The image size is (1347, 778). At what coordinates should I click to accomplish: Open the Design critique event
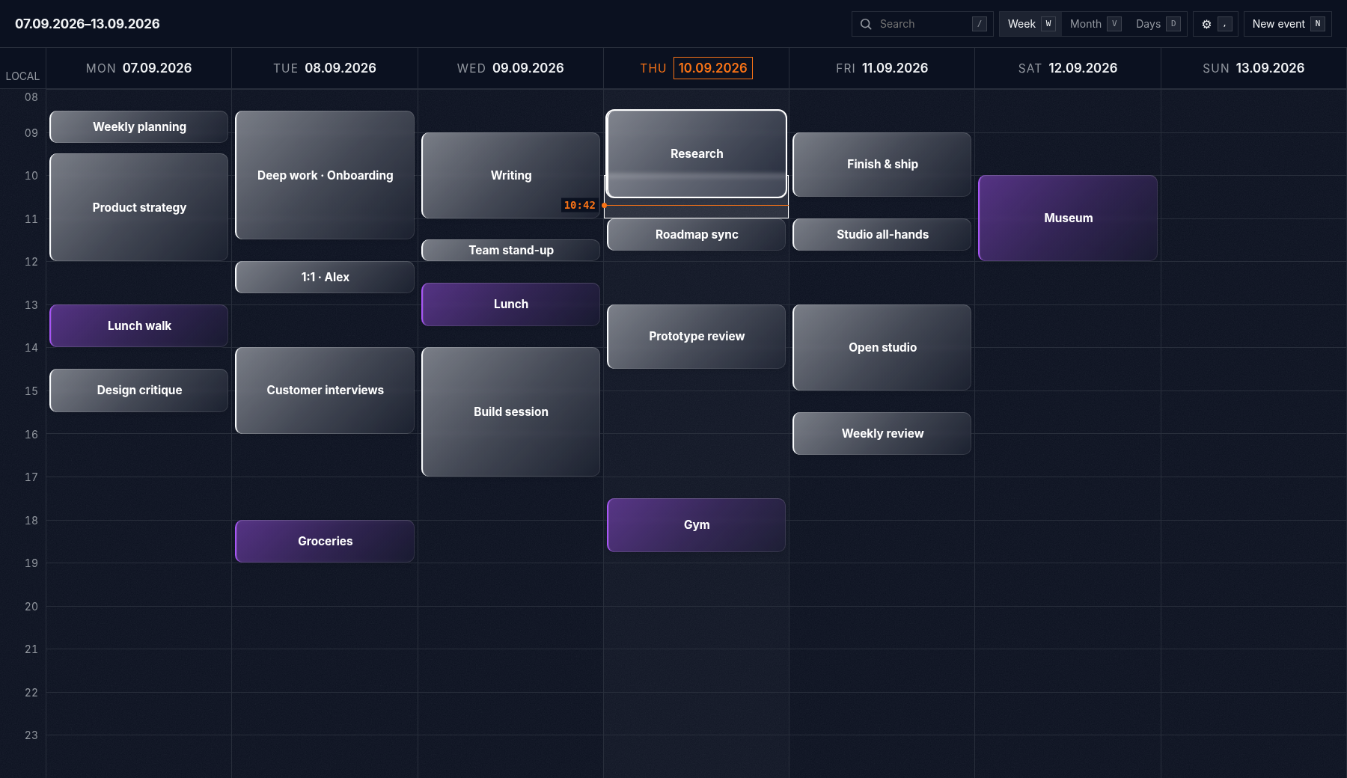click(x=139, y=390)
